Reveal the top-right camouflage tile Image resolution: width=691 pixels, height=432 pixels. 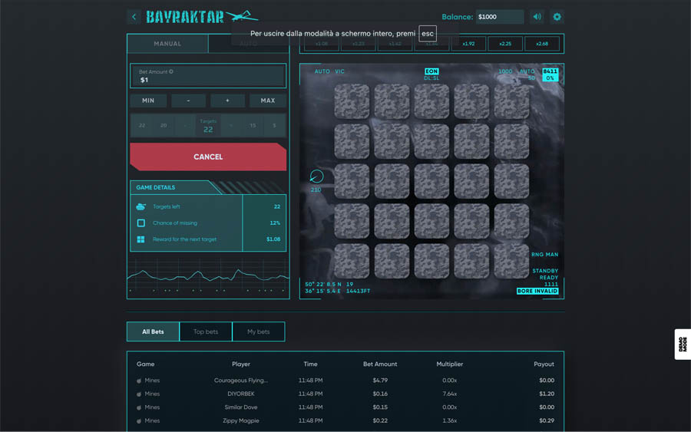pyautogui.click(x=511, y=102)
